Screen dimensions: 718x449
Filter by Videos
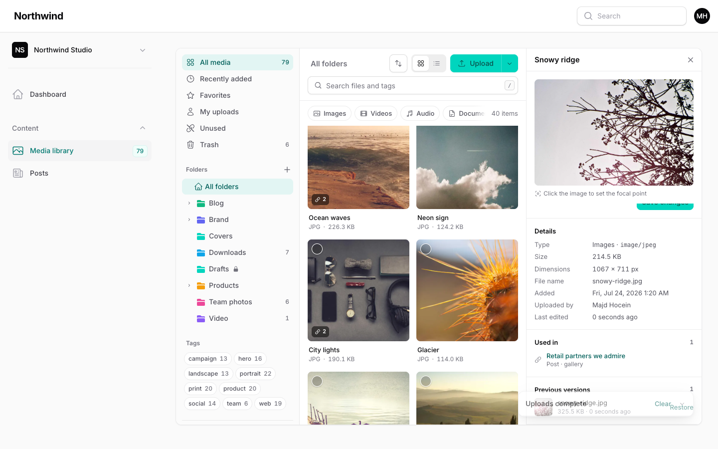click(376, 113)
